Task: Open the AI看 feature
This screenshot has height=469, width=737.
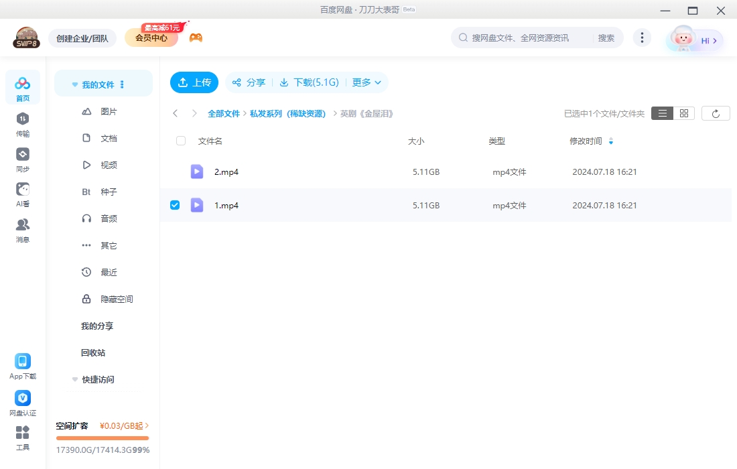Action: point(22,196)
